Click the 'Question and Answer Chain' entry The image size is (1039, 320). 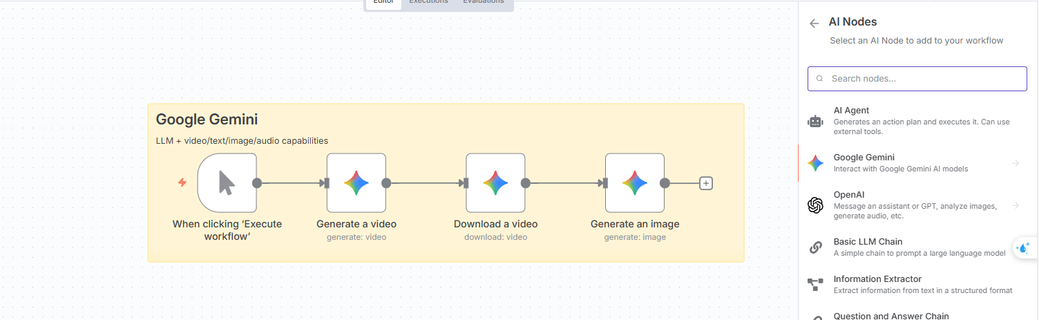coord(891,316)
